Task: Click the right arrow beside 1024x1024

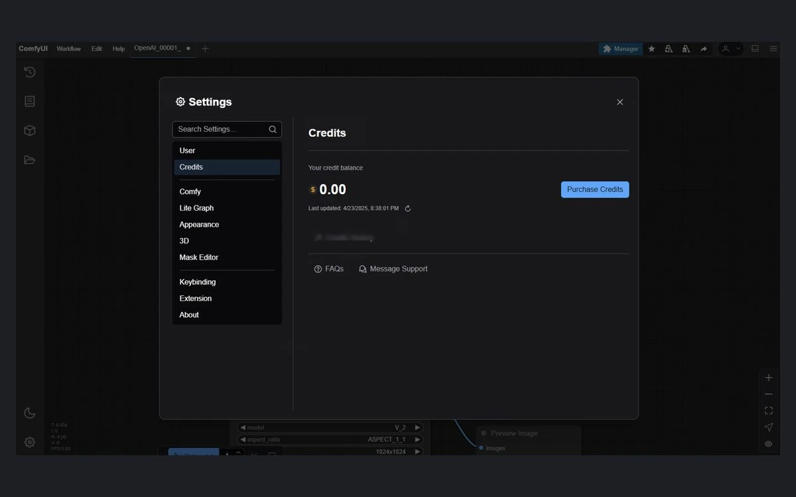Action: 417,452
